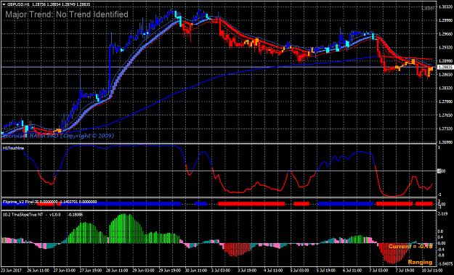
Task: Click the -1.54075 value on slope indicator scale
Action: (445, 264)
